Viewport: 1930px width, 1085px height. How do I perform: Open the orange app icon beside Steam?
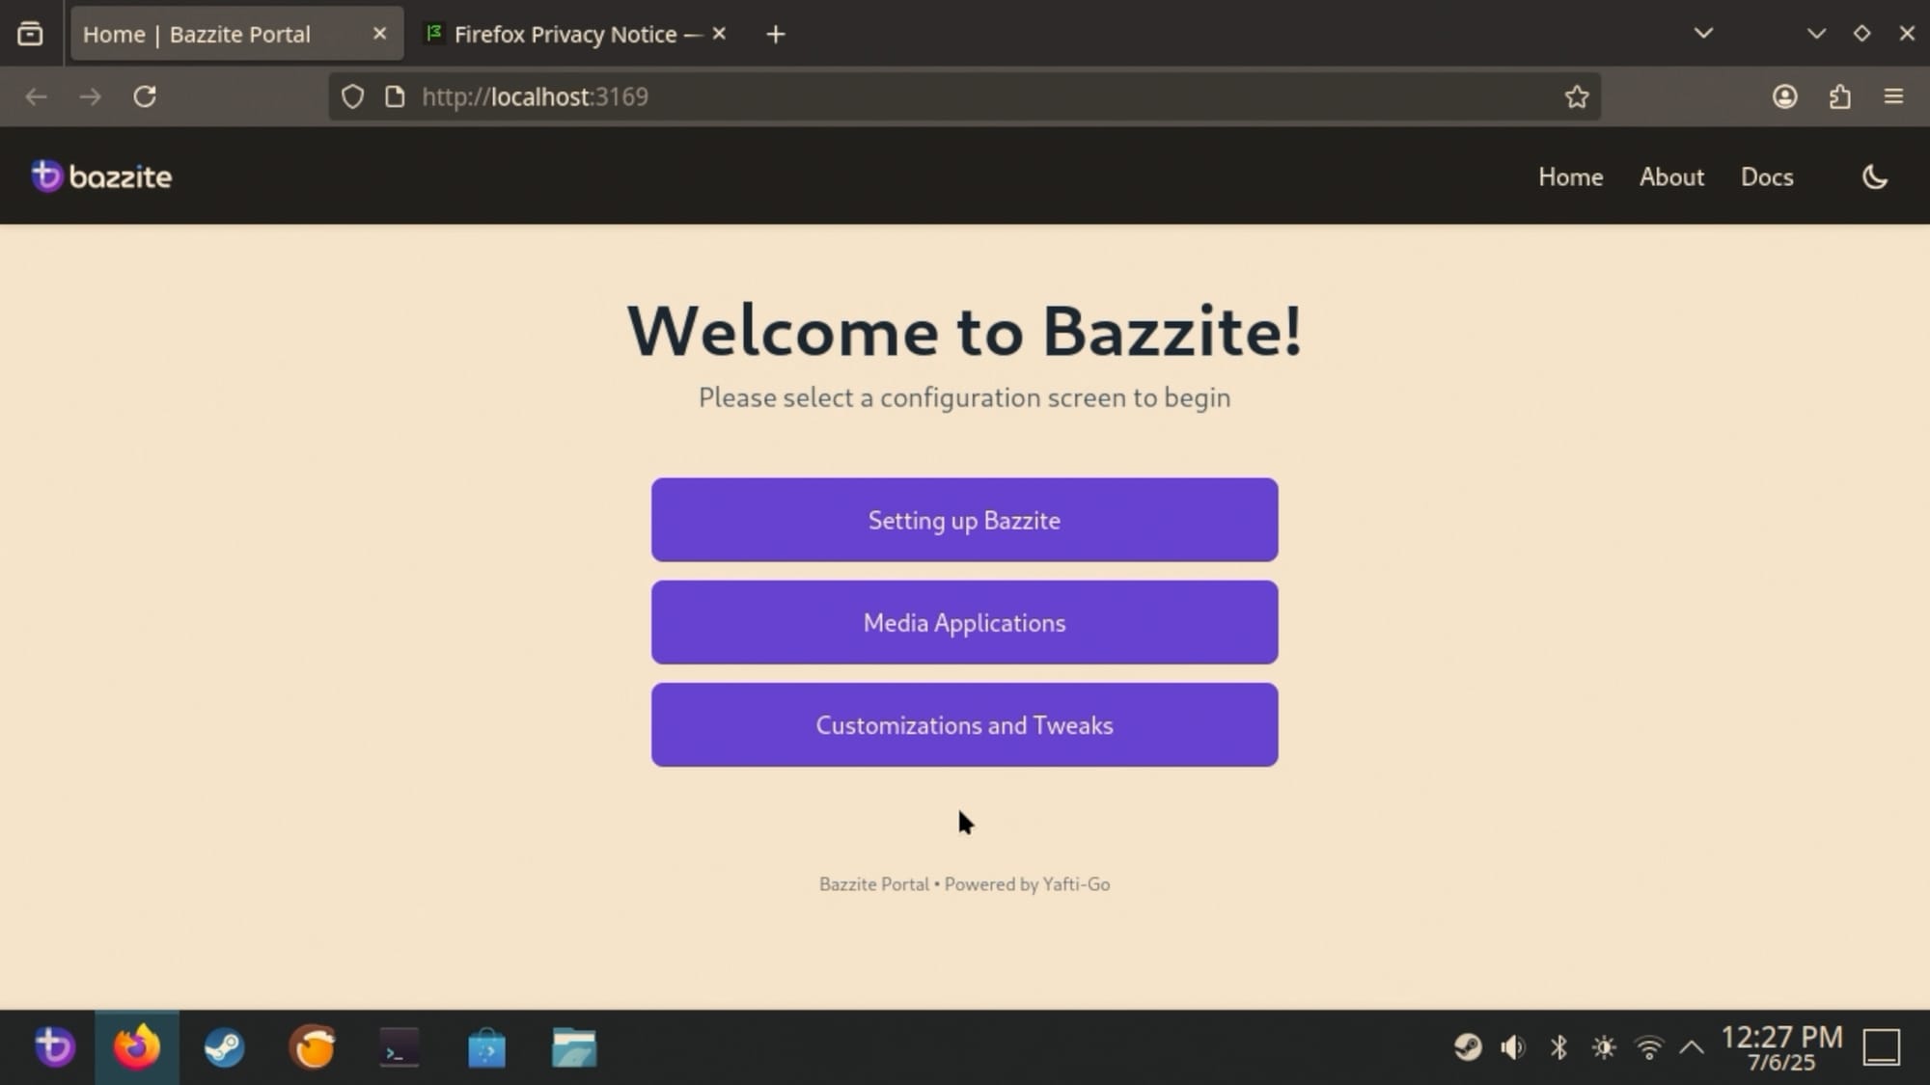312,1047
